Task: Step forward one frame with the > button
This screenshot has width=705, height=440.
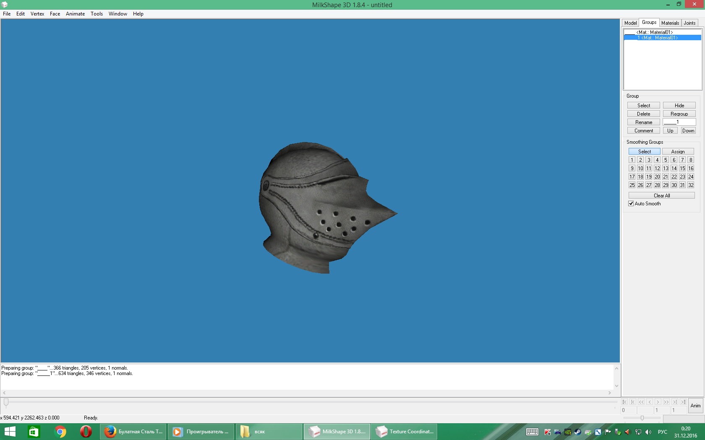Action: [x=658, y=402]
